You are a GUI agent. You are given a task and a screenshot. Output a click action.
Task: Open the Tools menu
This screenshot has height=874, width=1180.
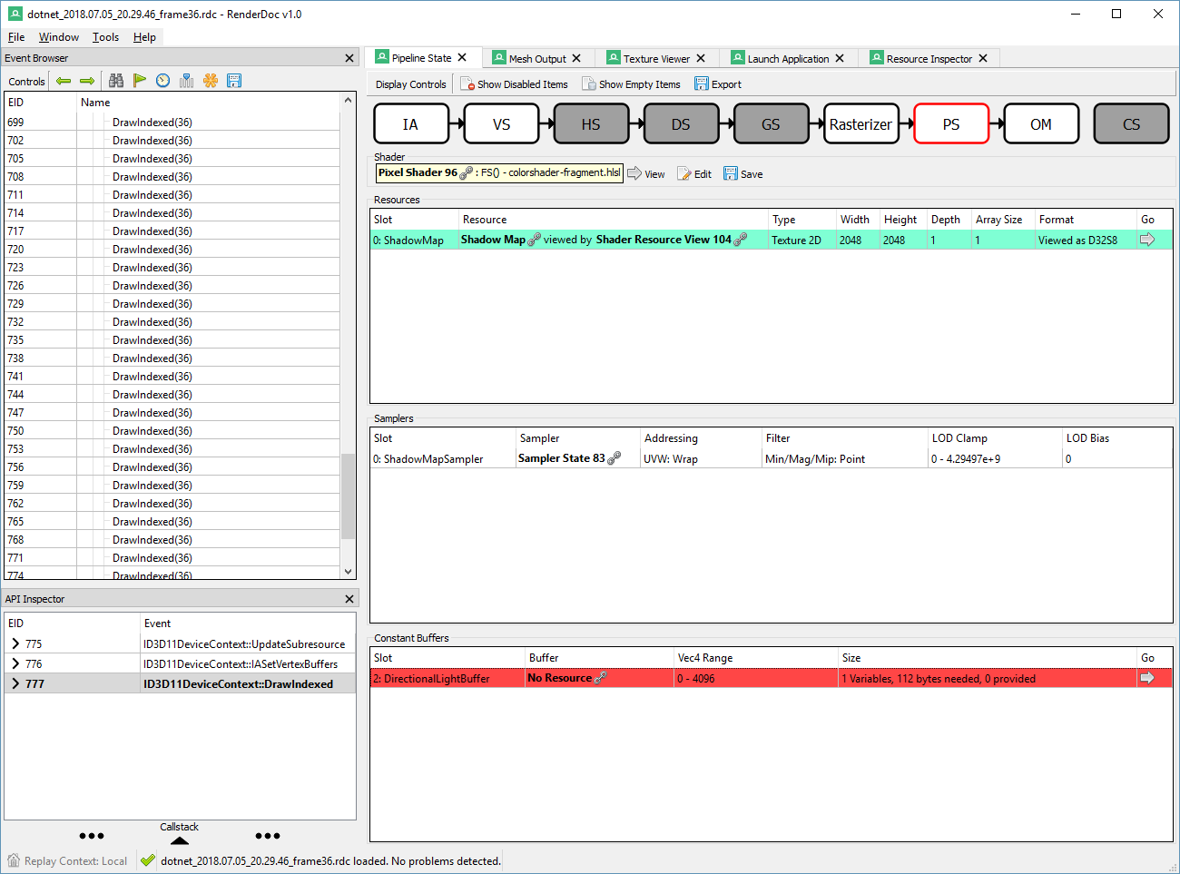click(x=105, y=37)
